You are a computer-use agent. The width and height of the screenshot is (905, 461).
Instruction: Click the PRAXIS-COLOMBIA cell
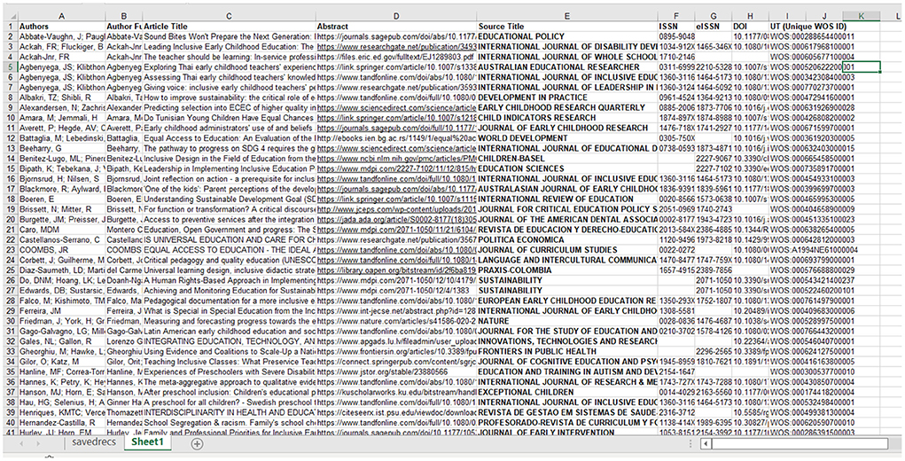567,270
